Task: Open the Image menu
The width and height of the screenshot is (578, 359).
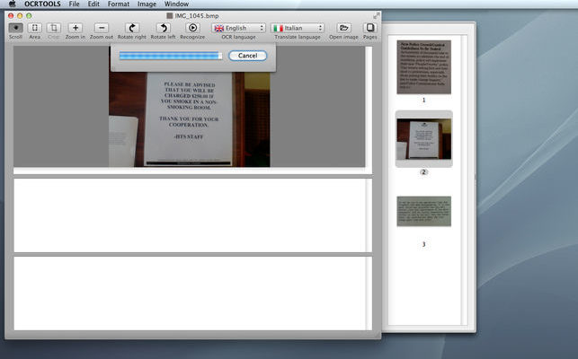Action: pyautogui.click(x=147, y=4)
